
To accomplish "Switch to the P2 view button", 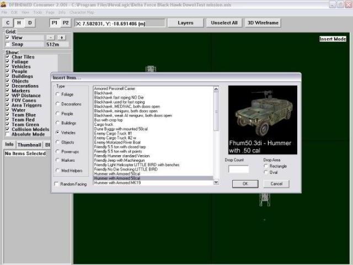I will point(66,23).
